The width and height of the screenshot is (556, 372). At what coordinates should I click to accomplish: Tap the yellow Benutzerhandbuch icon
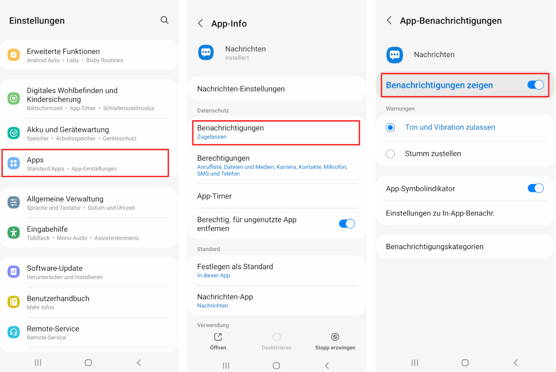14,302
